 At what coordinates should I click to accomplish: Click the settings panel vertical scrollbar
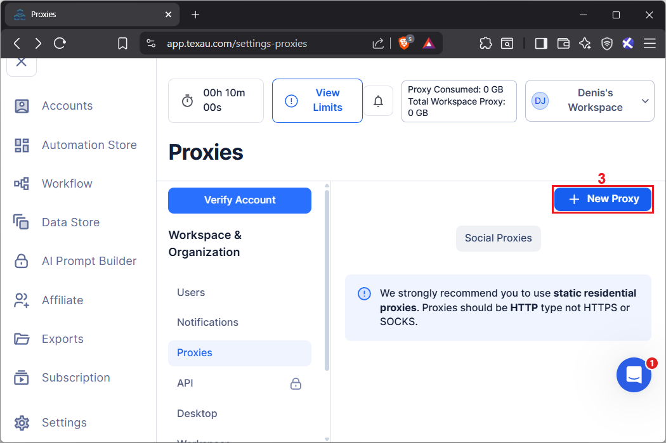click(x=327, y=279)
